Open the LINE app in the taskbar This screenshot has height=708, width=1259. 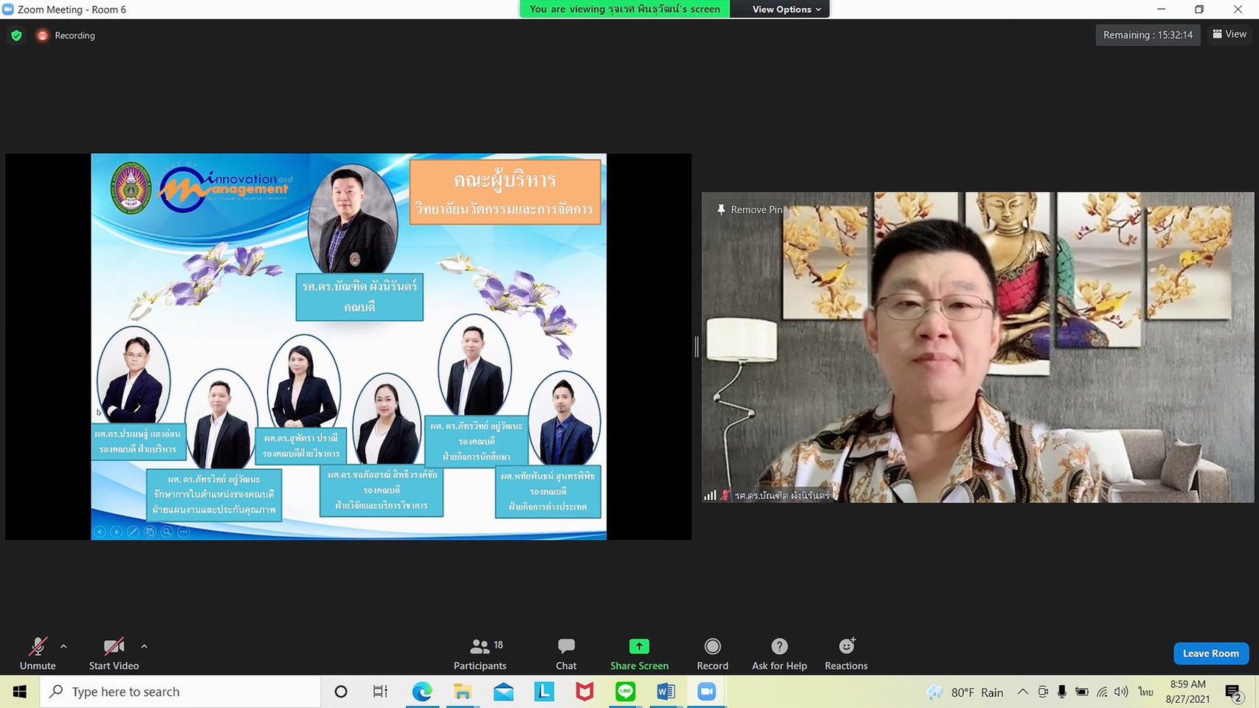click(625, 692)
